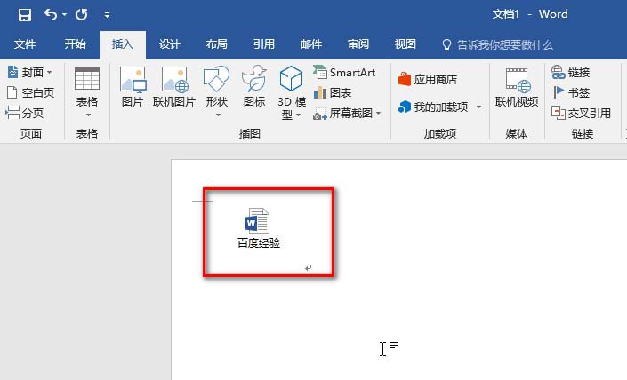Insert a picture with 图片
The image size is (627, 380).
[133, 88]
